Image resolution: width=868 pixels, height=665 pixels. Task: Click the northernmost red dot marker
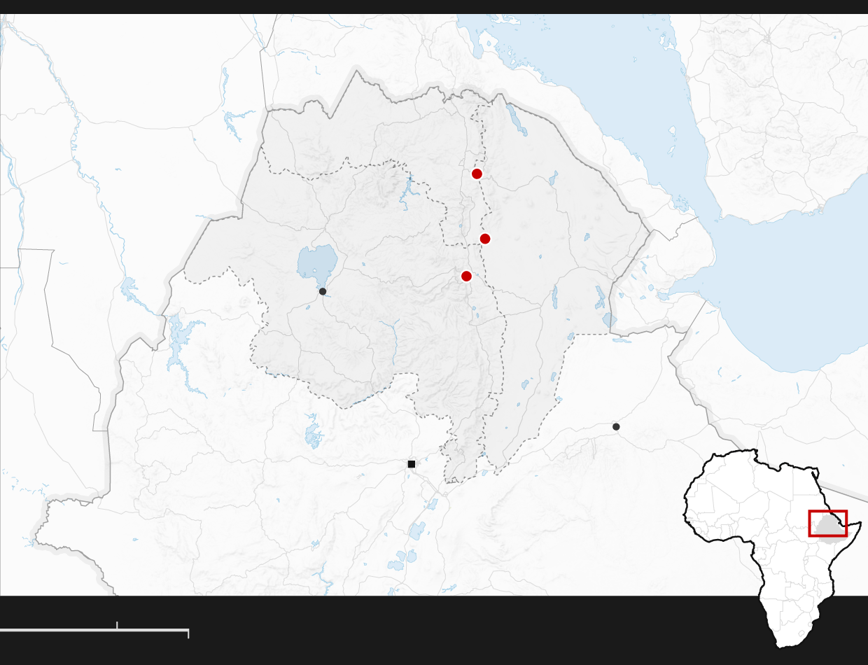[x=477, y=174]
